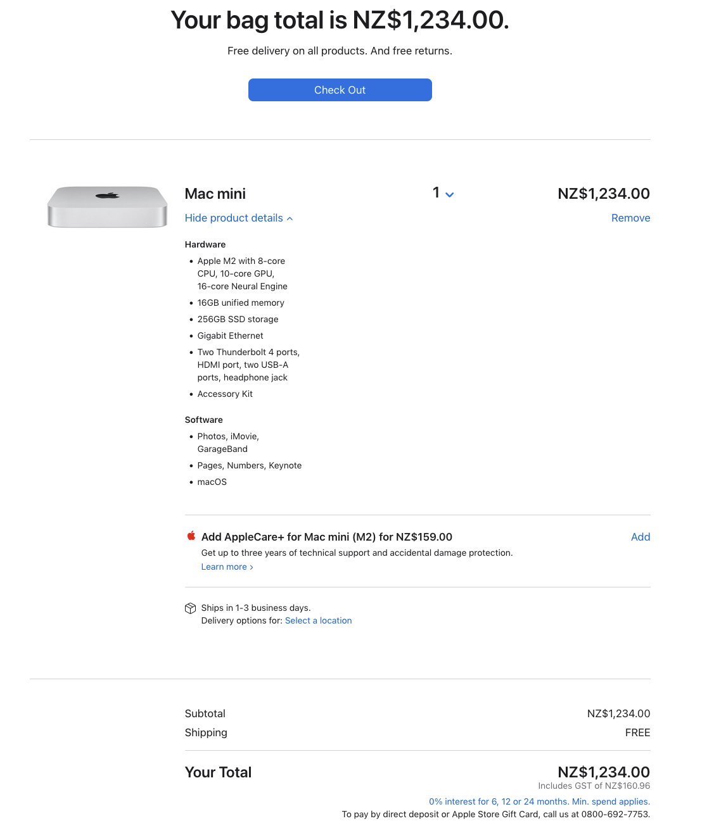Click the shipping box icon
714x828 pixels.
[x=190, y=608]
